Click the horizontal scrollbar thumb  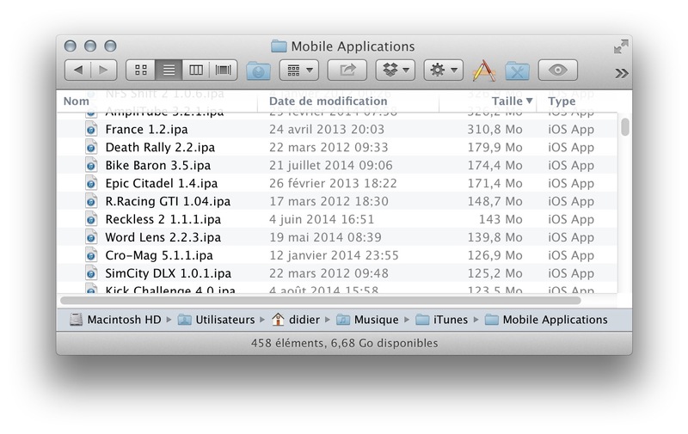[321, 301]
